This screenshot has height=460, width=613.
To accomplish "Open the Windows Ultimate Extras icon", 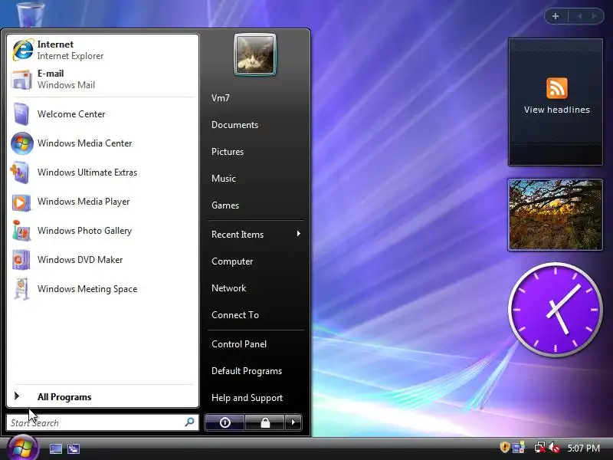I will pos(21,172).
